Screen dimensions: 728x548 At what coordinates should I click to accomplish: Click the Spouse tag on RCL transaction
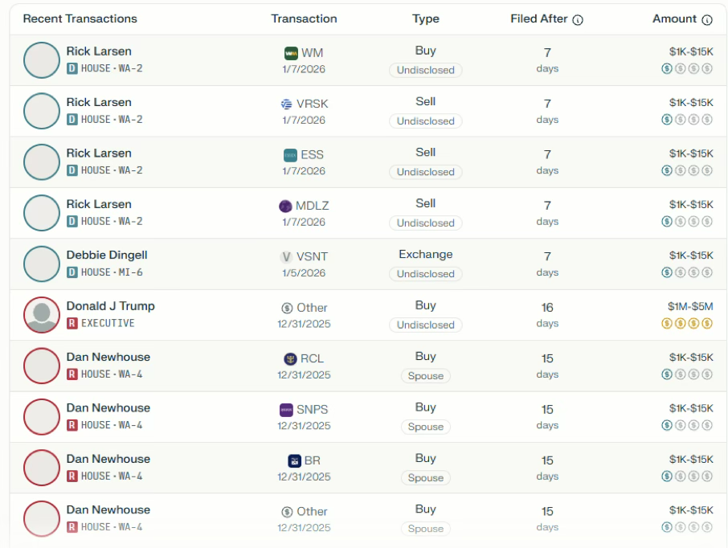(425, 376)
